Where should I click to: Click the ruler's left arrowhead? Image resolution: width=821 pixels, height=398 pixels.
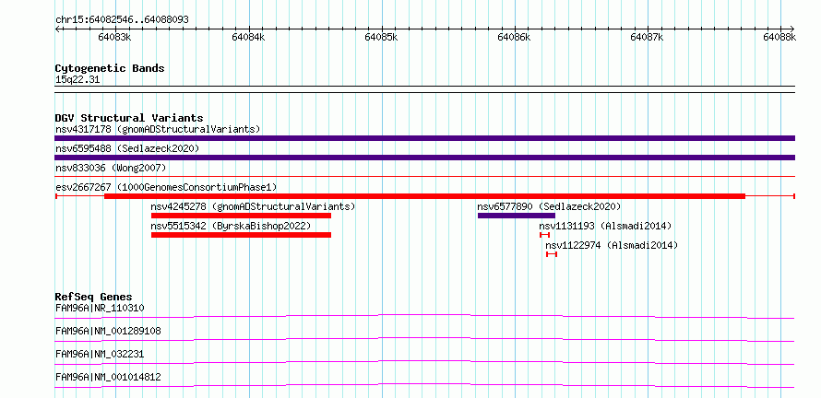click(57, 29)
